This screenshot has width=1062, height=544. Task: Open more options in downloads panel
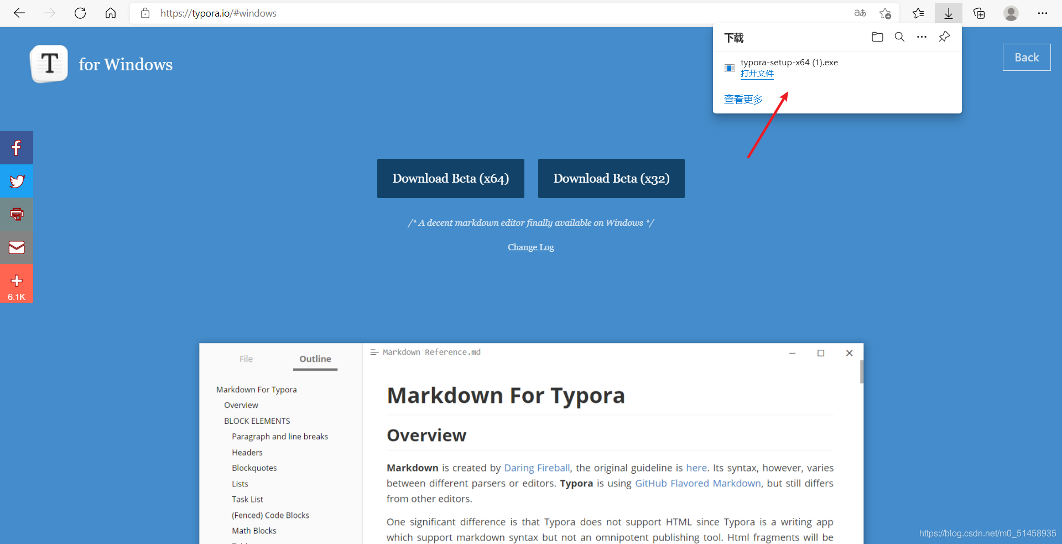click(922, 37)
